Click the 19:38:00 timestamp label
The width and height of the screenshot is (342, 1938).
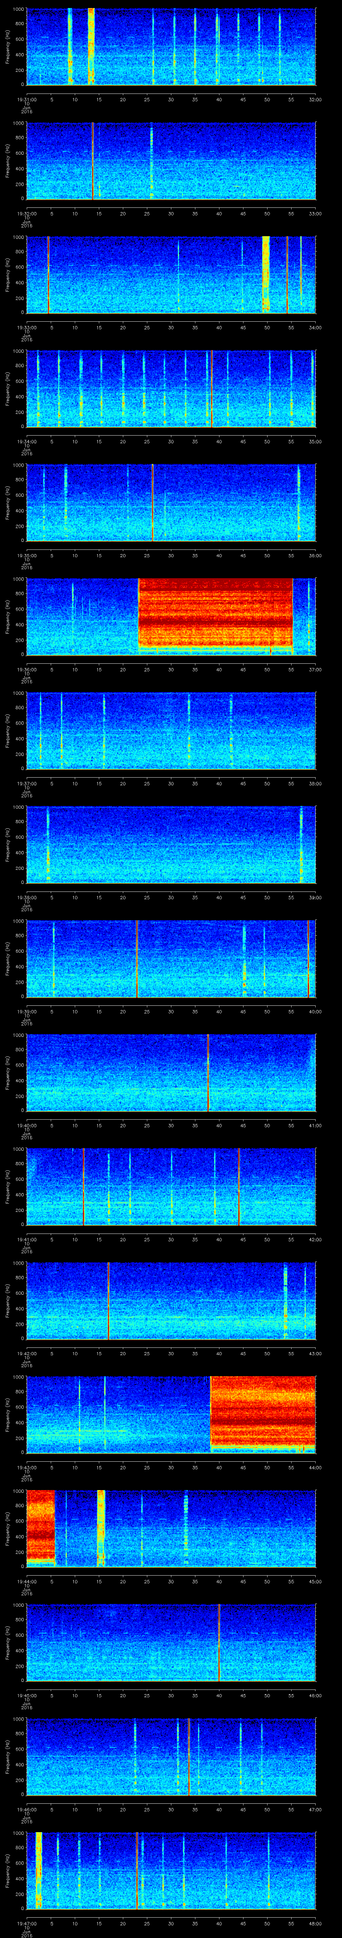click(x=26, y=897)
